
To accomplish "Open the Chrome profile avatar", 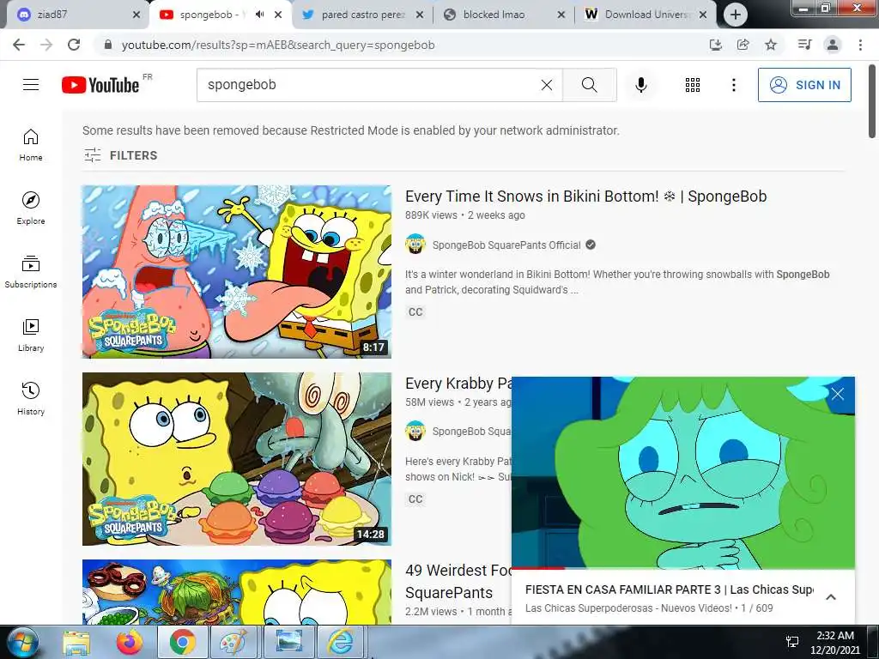I will click(x=833, y=45).
